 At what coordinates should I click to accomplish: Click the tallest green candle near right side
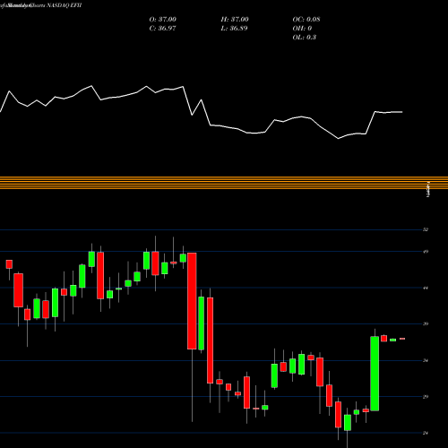375,374
